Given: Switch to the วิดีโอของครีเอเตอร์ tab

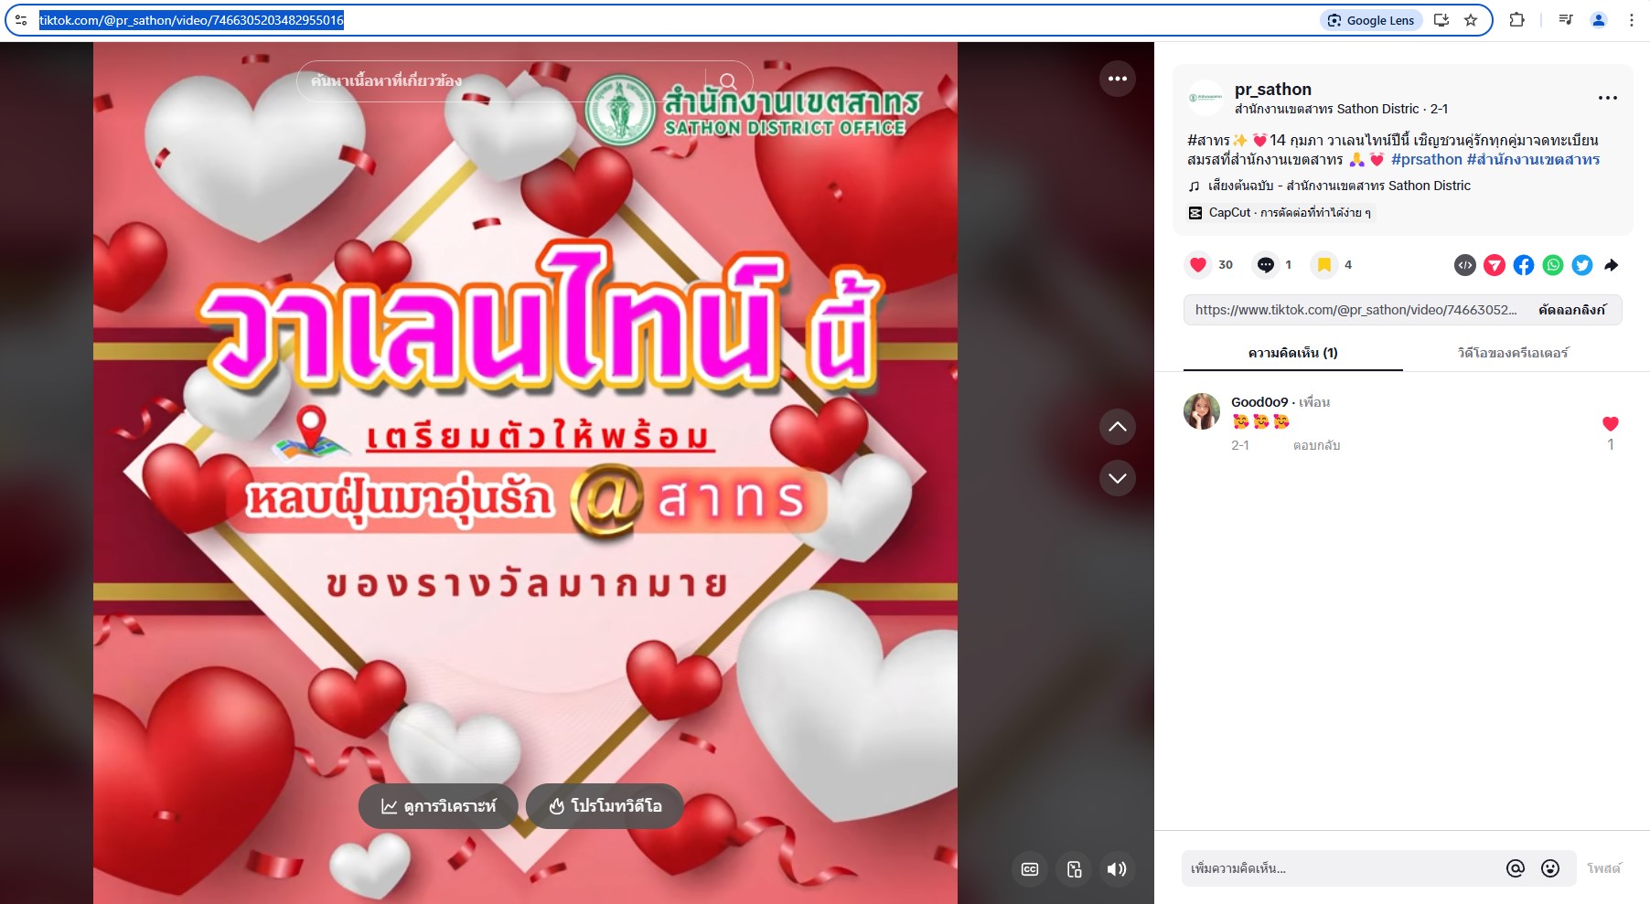Looking at the screenshot, I should pyautogui.click(x=1513, y=353).
